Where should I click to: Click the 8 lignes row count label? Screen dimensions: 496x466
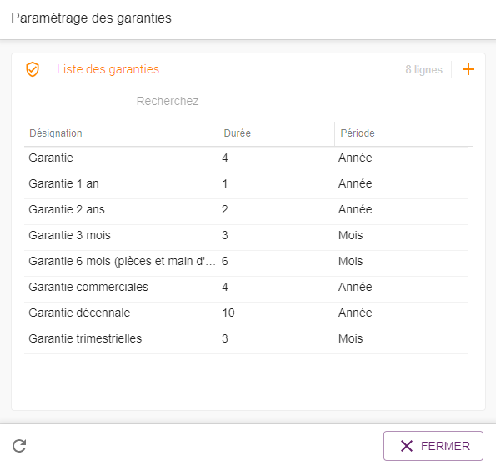[423, 69]
